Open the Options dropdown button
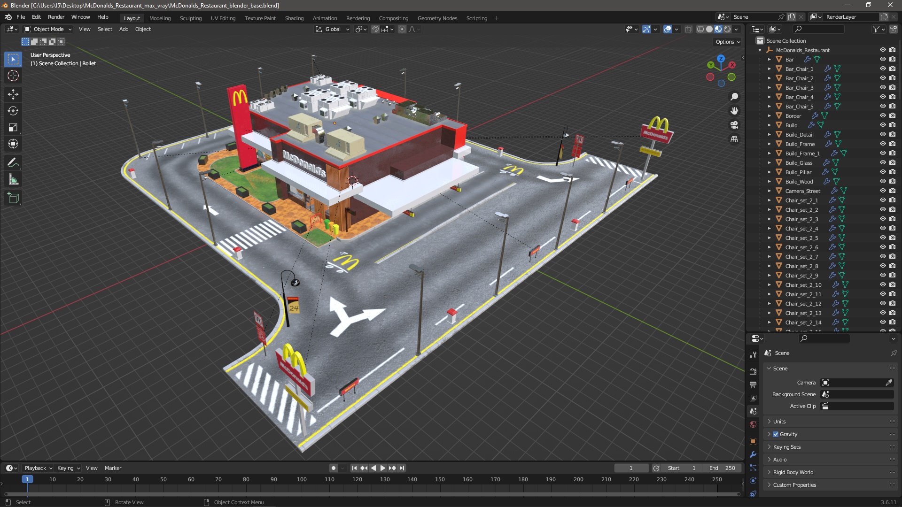Image resolution: width=902 pixels, height=507 pixels. pyautogui.click(x=728, y=42)
